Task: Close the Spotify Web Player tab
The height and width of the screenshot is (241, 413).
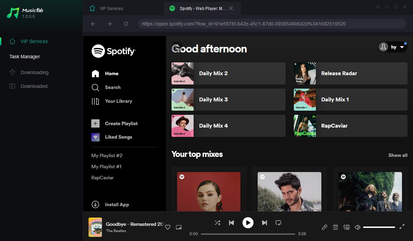Action: coord(231,8)
